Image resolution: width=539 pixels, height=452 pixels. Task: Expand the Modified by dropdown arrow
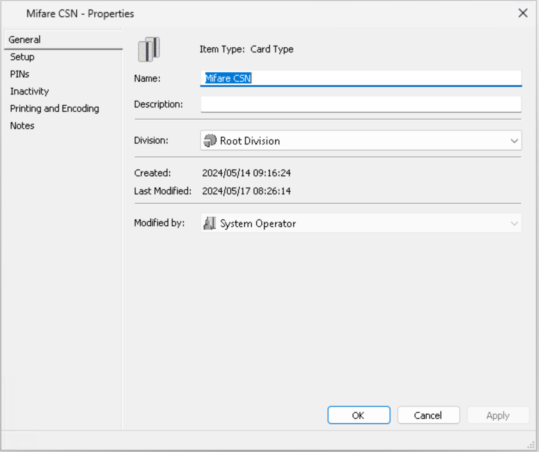point(514,223)
